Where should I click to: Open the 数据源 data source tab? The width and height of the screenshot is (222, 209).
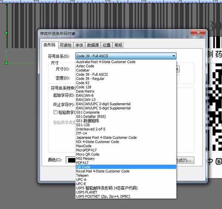[x=93, y=45]
